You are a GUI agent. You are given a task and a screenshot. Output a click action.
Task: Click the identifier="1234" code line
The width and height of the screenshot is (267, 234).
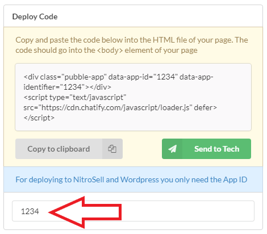[x=67, y=87]
